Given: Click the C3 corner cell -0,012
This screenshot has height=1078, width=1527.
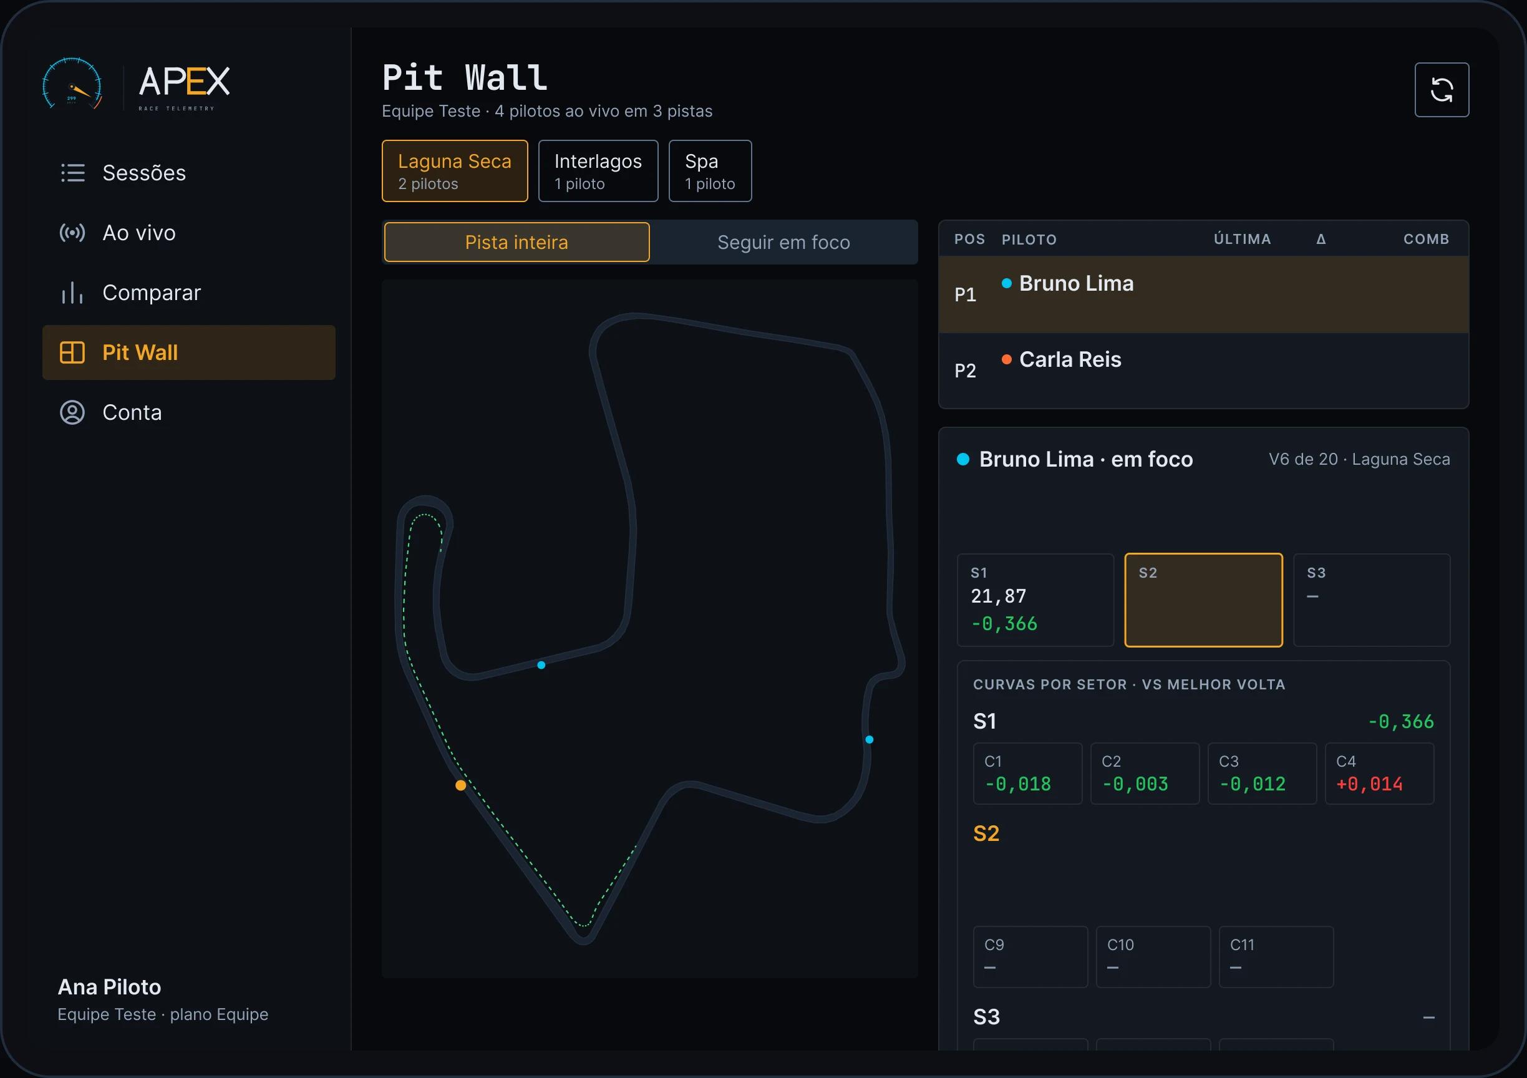Looking at the screenshot, I should pos(1262,774).
